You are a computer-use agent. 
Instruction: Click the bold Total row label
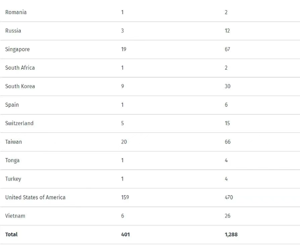[11, 235]
